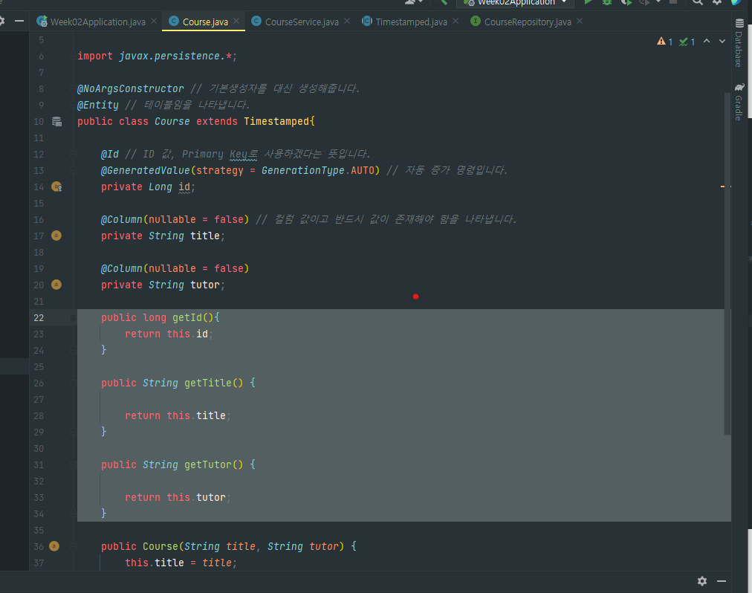The image size is (752, 593).
Task: Click the @NoArgsConstructor annotation
Action: pos(131,88)
